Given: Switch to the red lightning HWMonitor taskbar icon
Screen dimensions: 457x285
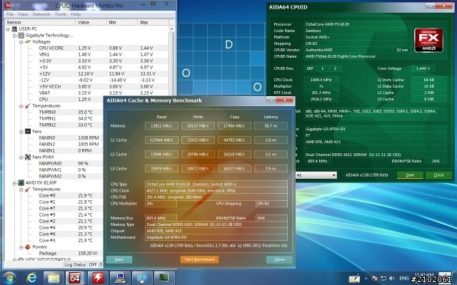Looking at the screenshot, I should point(97,279).
